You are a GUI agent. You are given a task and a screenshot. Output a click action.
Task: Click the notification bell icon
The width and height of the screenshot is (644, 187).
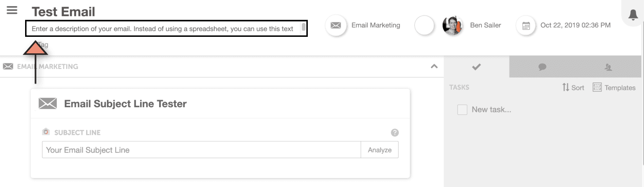[633, 15]
